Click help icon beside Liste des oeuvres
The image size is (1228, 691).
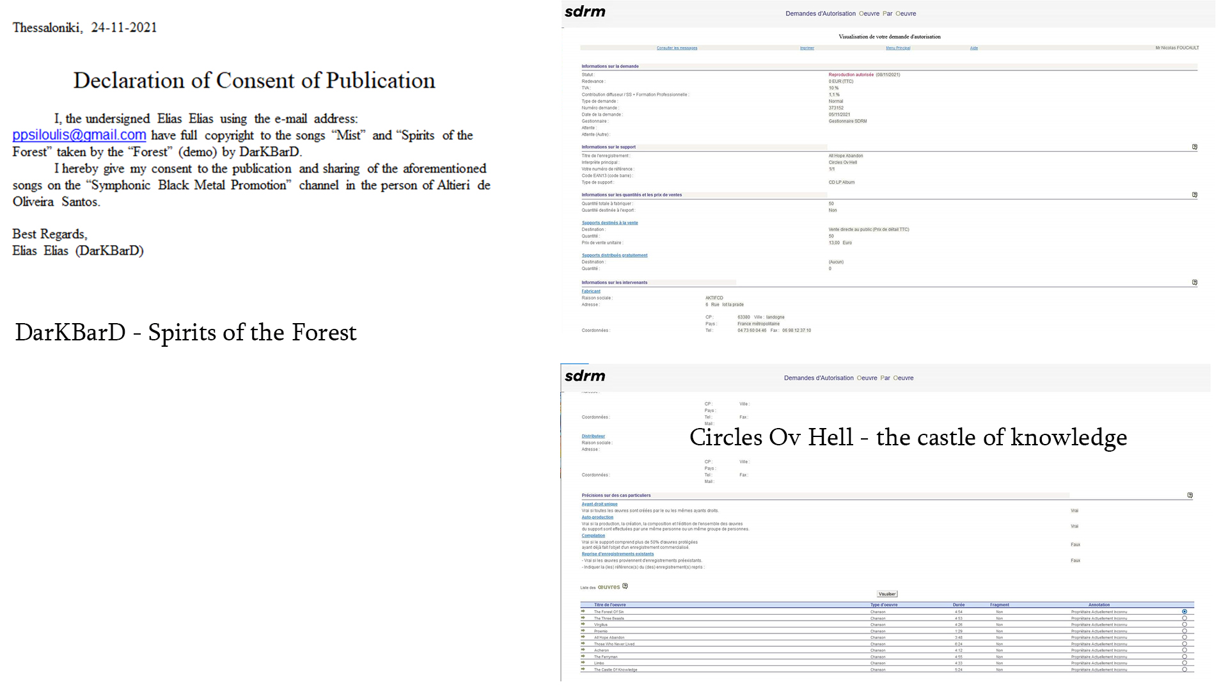click(x=625, y=586)
